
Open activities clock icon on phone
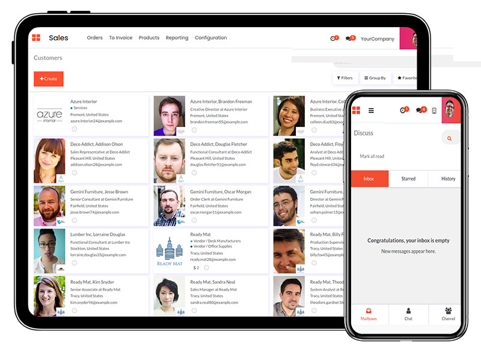403,111
